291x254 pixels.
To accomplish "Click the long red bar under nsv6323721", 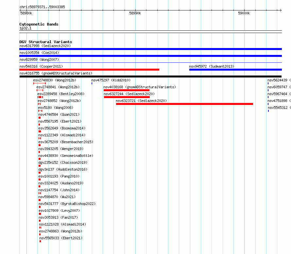I will click(x=184, y=104).
